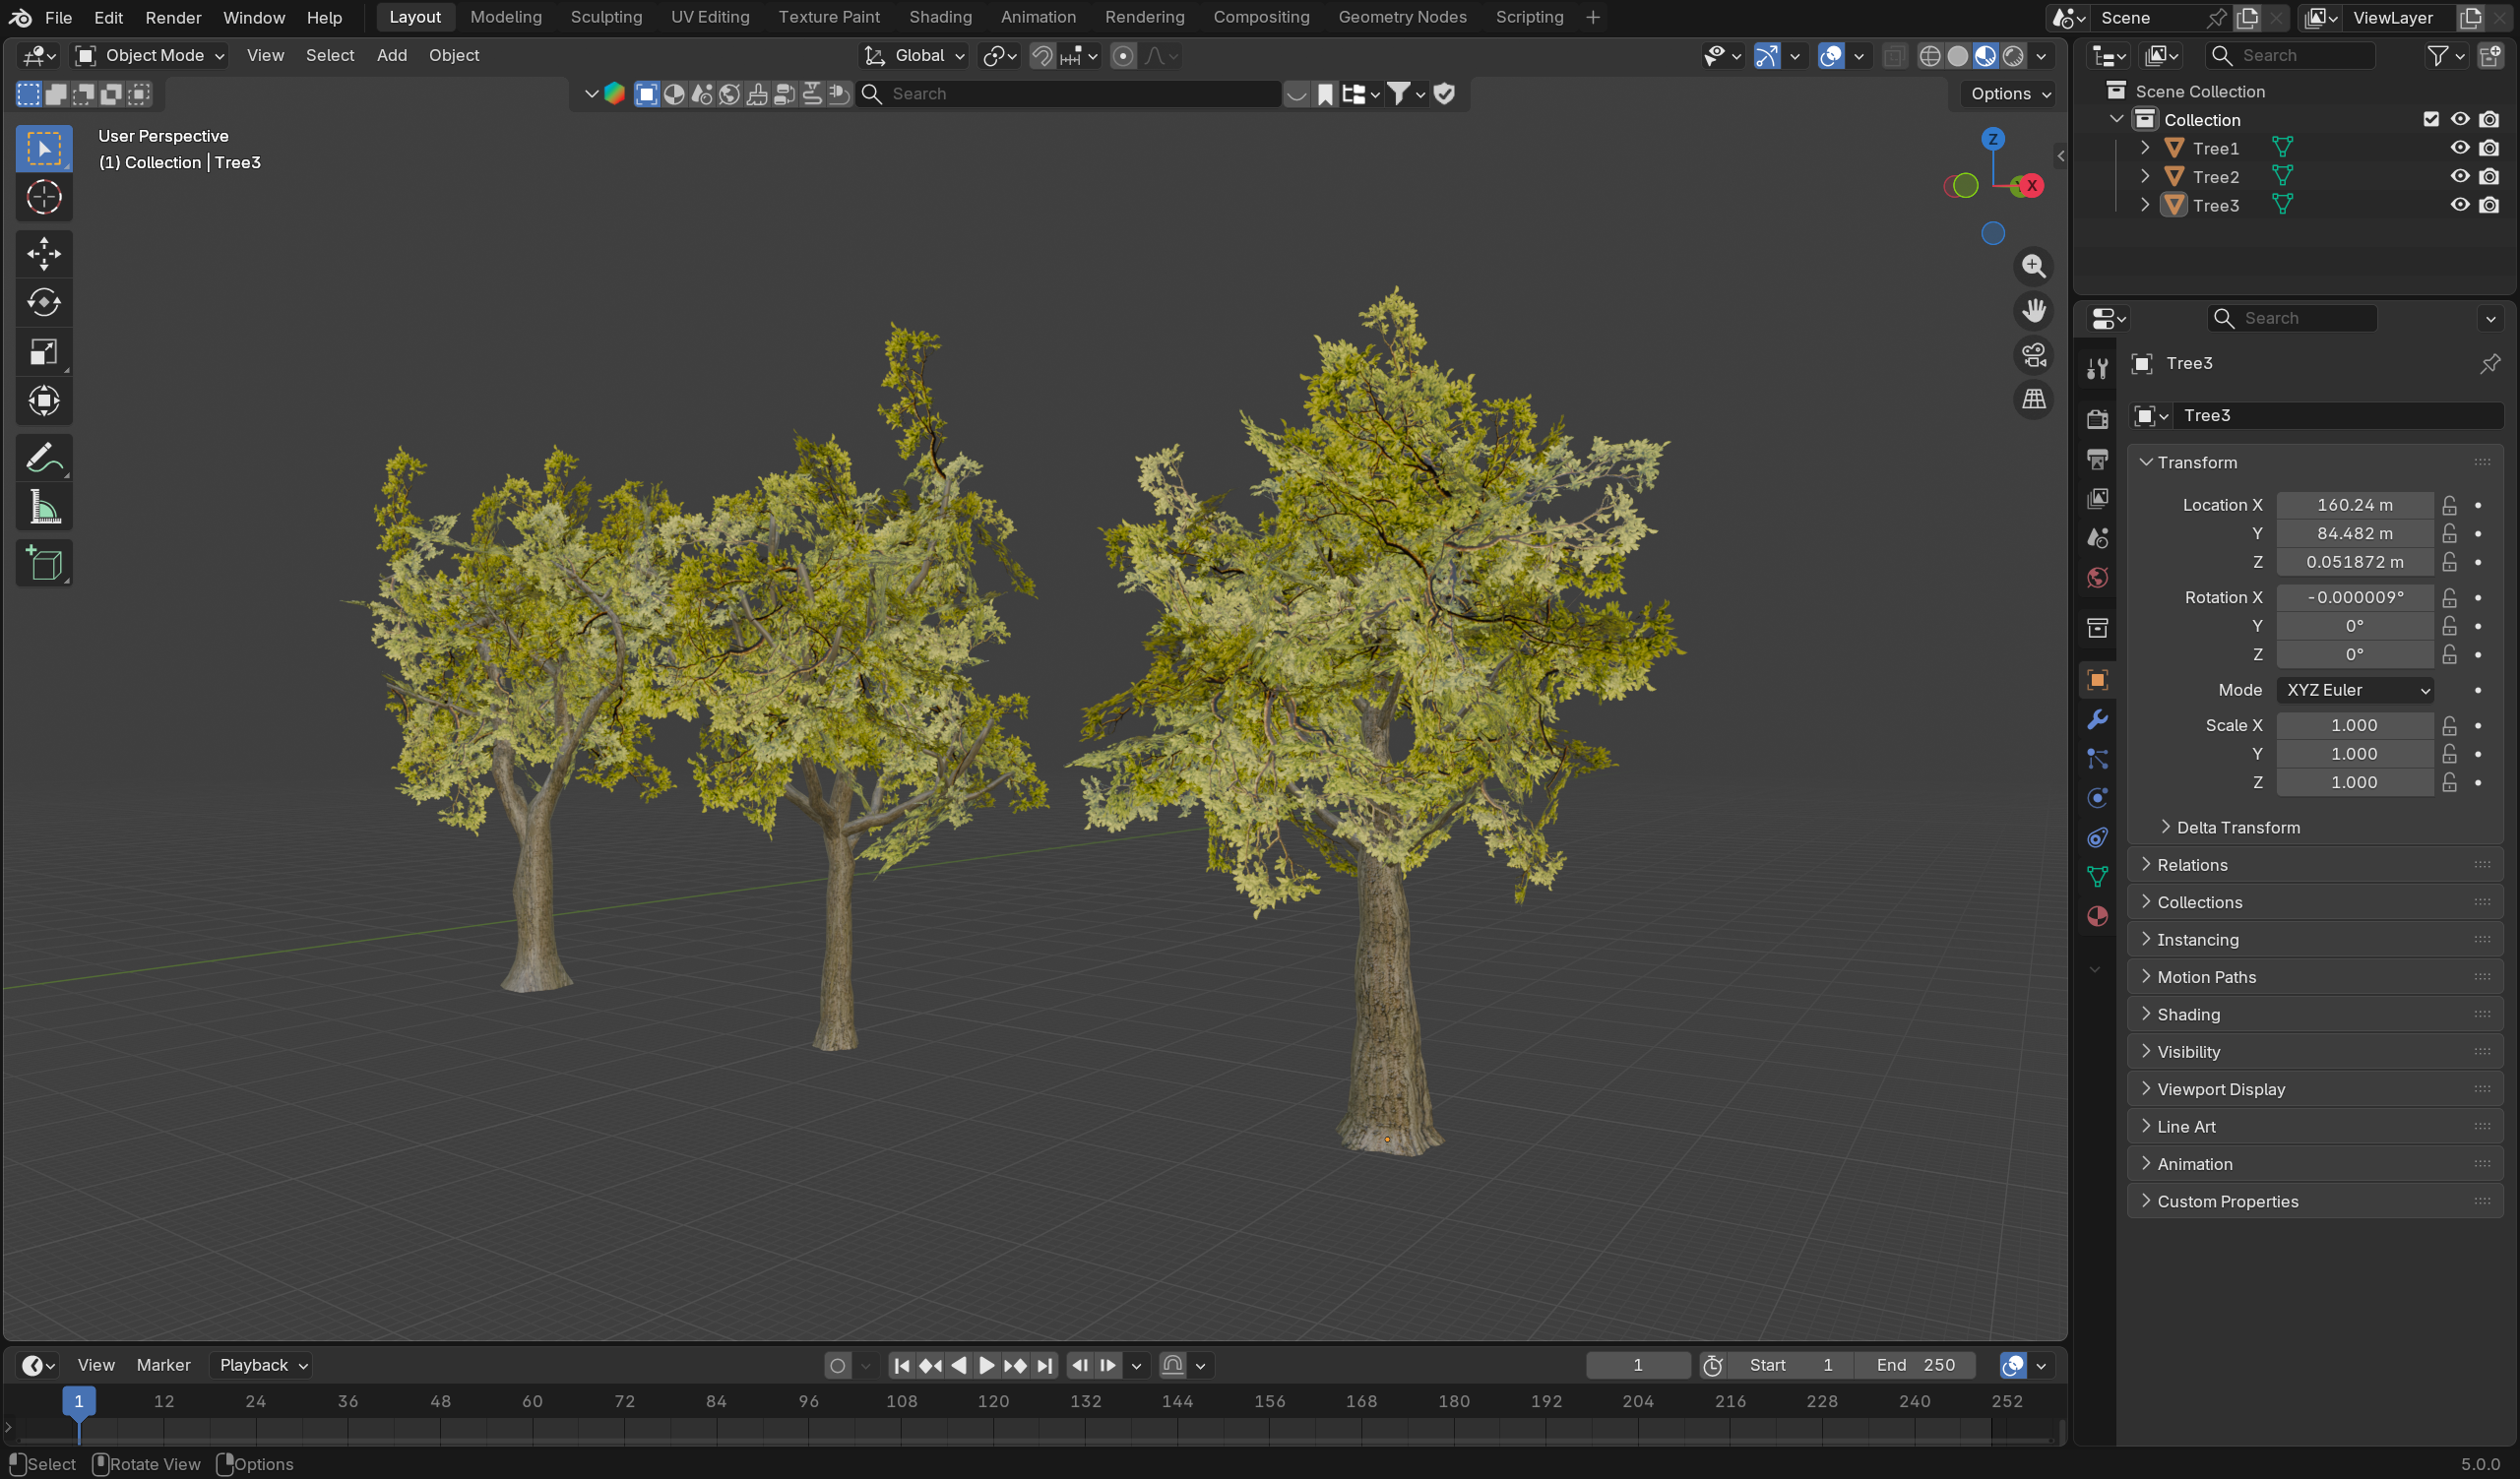Image resolution: width=2520 pixels, height=1479 pixels.
Task: Select the Rotate tool
Action: pos(44,302)
